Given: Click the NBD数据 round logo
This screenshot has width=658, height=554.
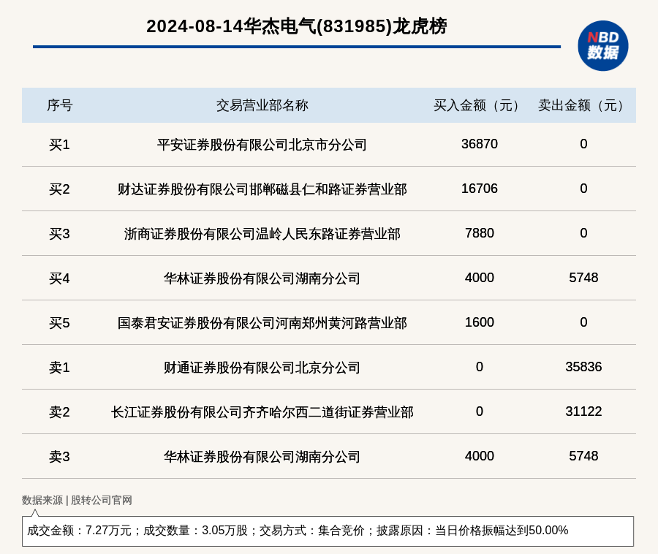Looking at the screenshot, I should (602, 46).
